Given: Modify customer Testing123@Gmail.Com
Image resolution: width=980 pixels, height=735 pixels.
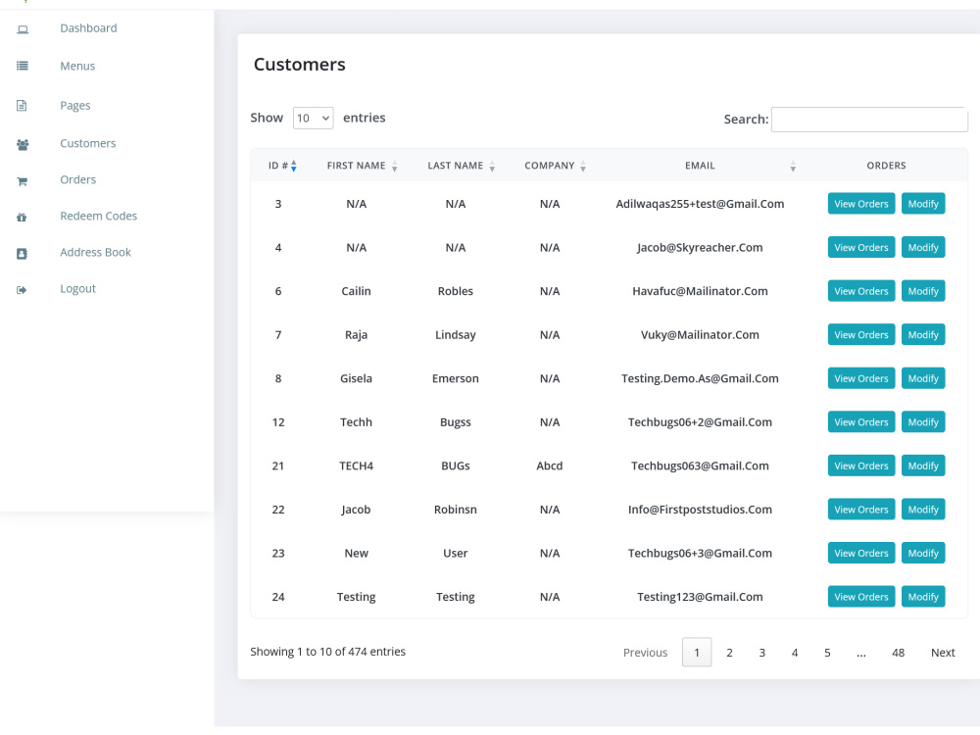Looking at the screenshot, I should (x=923, y=598).
